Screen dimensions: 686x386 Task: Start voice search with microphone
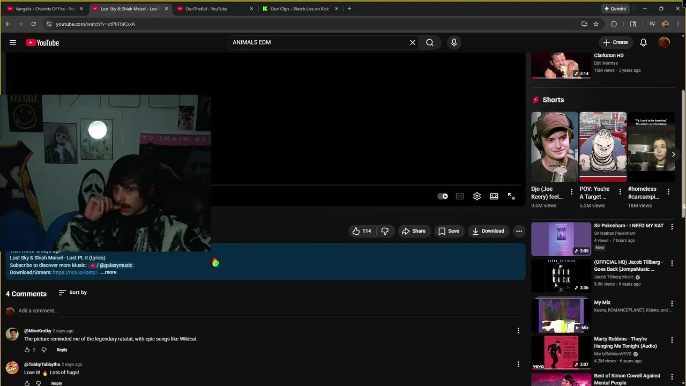(454, 42)
